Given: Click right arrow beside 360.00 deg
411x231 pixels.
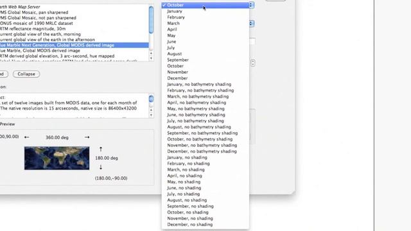Looking at the screenshot, I should [87, 137].
